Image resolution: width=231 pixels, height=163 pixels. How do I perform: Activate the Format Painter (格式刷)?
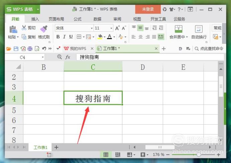[x=44, y=32]
